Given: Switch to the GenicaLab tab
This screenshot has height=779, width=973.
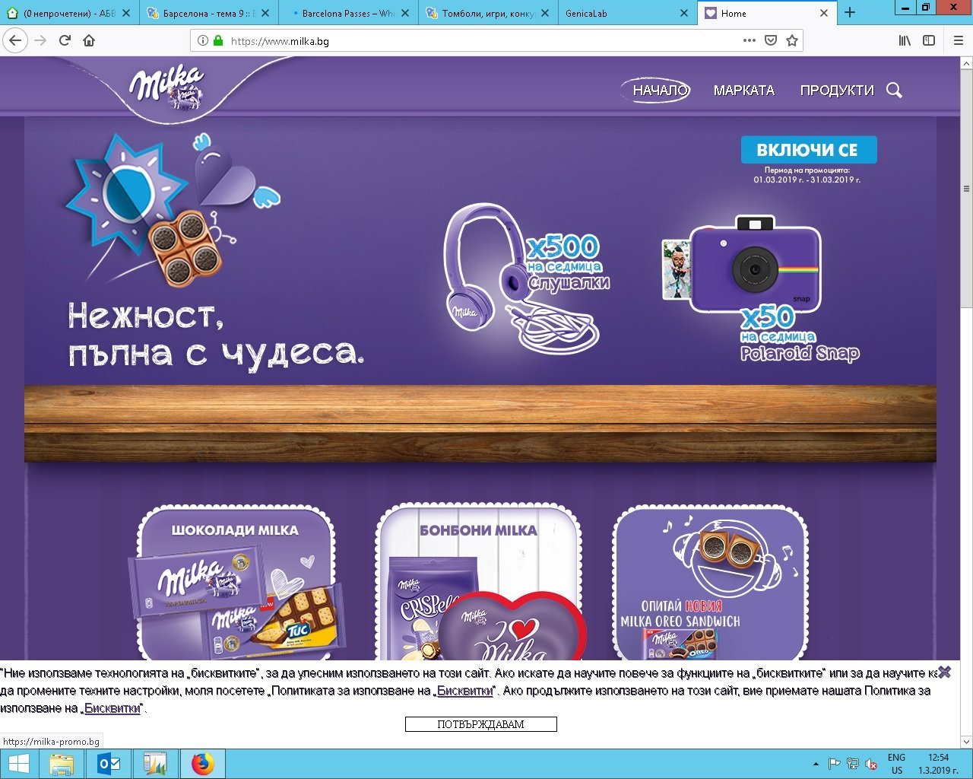Looking at the screenshot, I should tap(626, 13).
